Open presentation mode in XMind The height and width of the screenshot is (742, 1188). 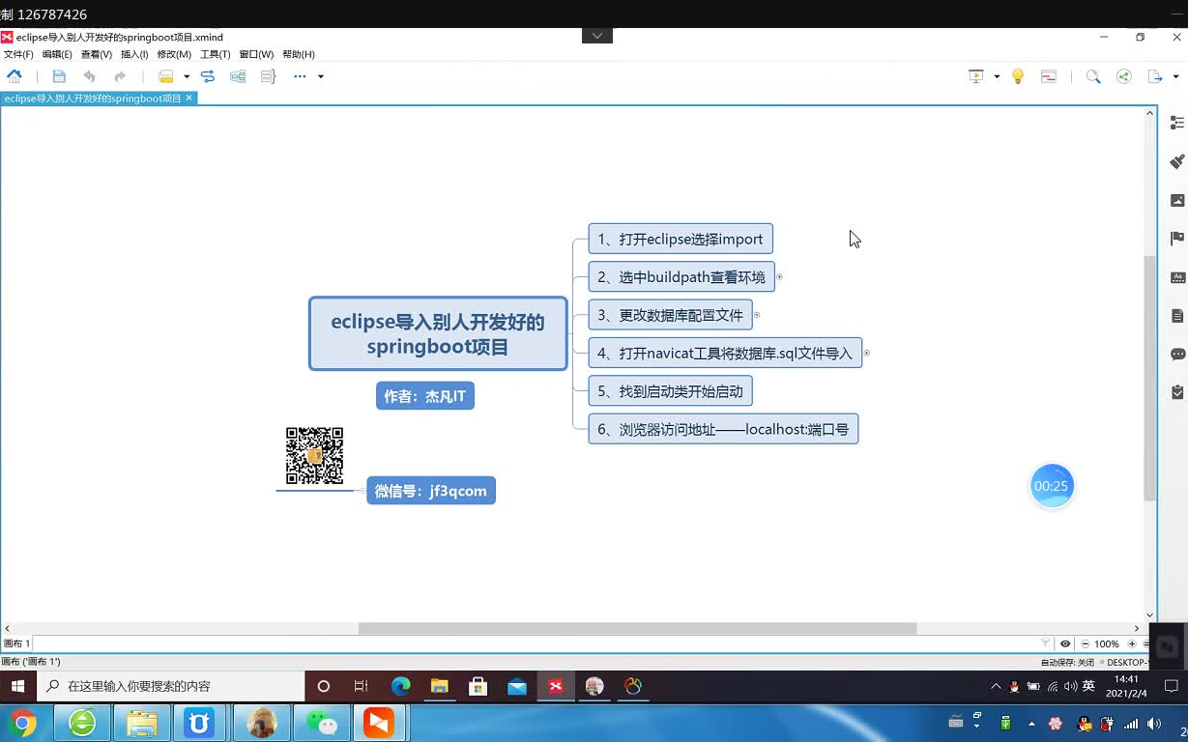click(x=975, y=75)
